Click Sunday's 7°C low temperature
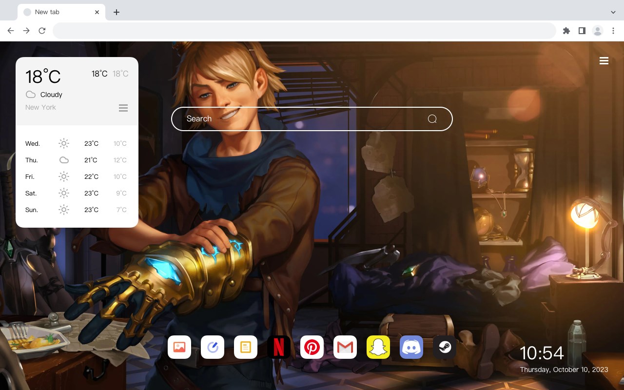 point(121,210)
